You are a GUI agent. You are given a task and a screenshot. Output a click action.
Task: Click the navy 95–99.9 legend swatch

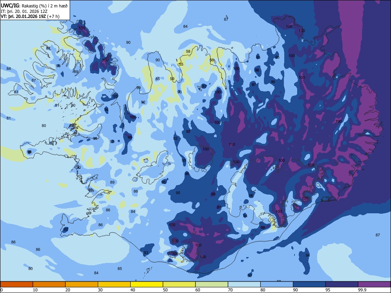coord(342,284)
